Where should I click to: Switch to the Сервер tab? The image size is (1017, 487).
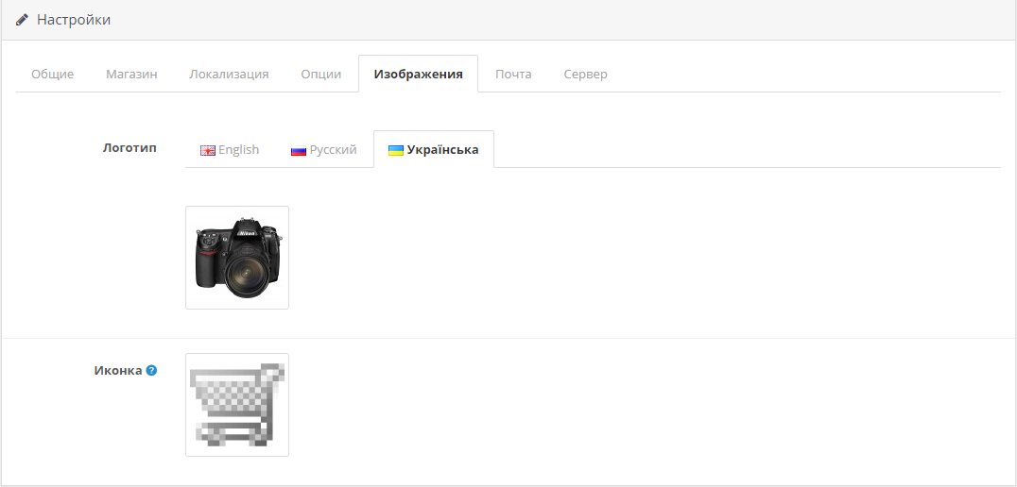pos(585,75)
